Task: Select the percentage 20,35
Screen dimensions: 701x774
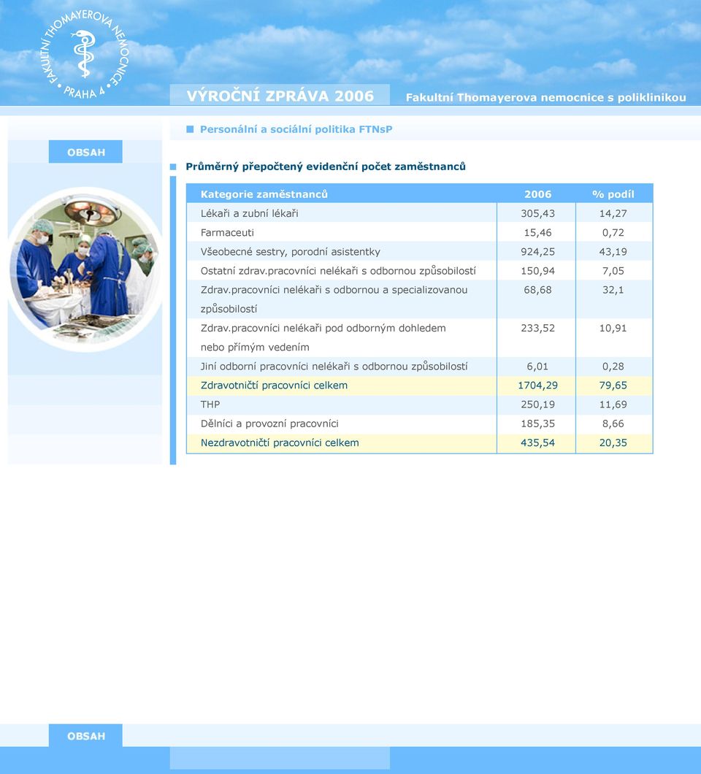Action: [x=613, y=442]
